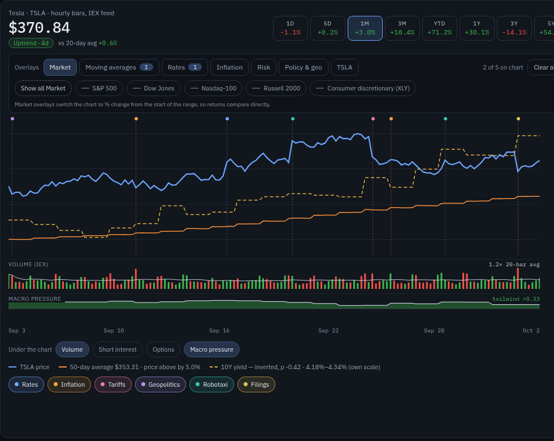This screenshot has width=554, height=441.
Task: Toggle Geopolitics event markers filter
Action: 161,384
